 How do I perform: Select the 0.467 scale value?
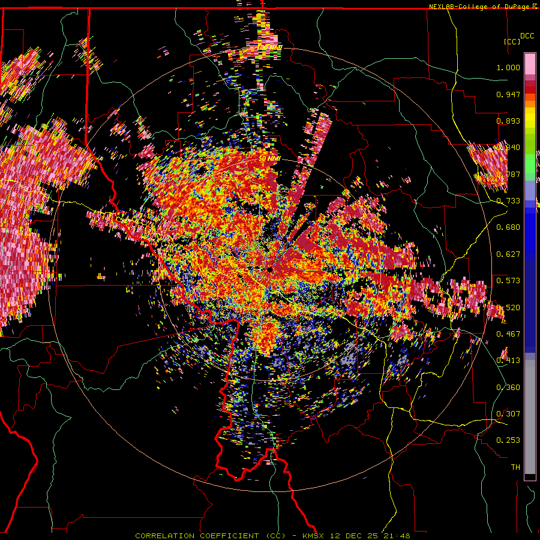coord(508,334)
